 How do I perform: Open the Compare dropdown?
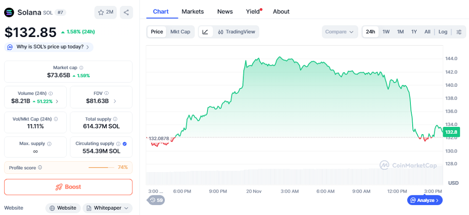(x=339, y=31)
